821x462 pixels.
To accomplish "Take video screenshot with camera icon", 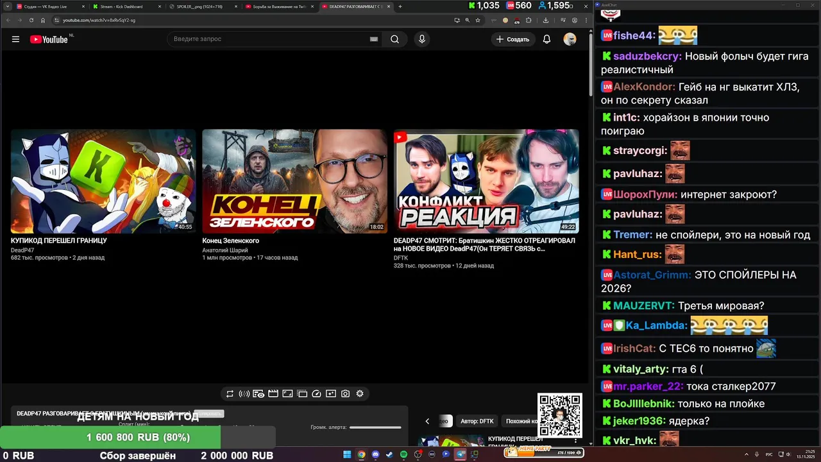I will pos(345,393).
